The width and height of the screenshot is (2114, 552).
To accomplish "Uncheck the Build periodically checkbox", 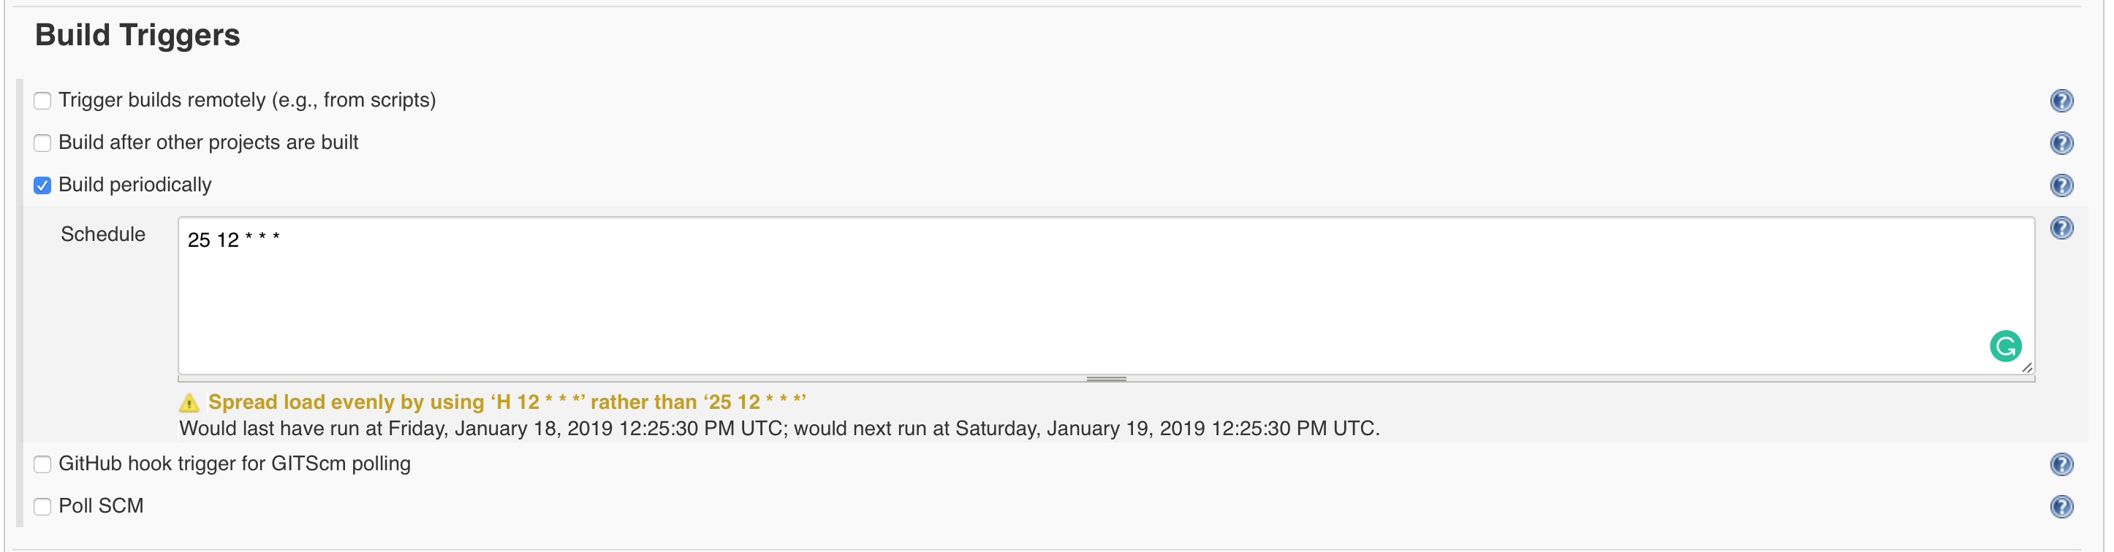I will [x=42, y=185].
